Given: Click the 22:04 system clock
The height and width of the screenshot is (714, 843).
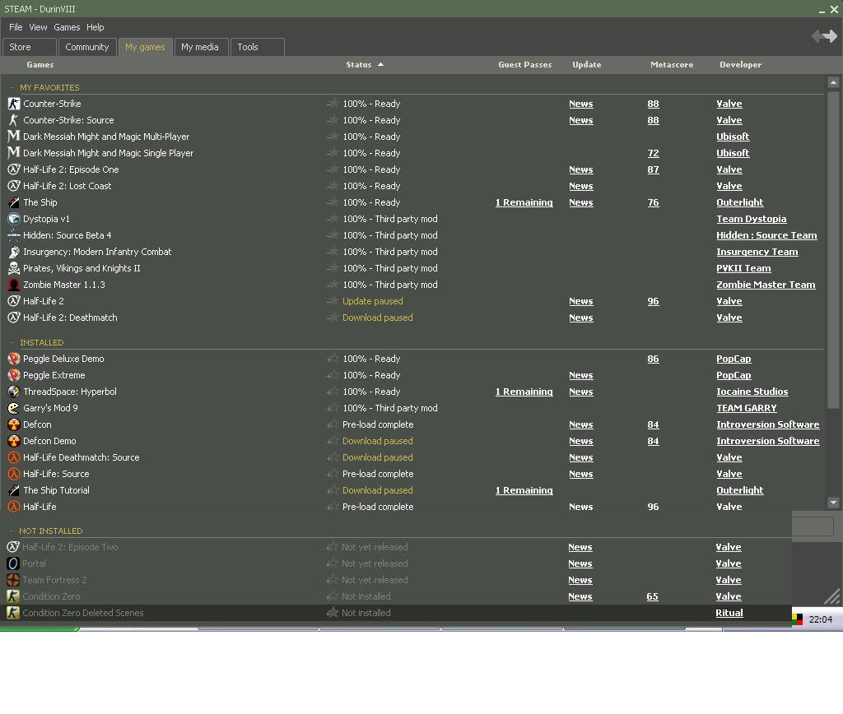Looking at the screenshot, I should 821,619.
